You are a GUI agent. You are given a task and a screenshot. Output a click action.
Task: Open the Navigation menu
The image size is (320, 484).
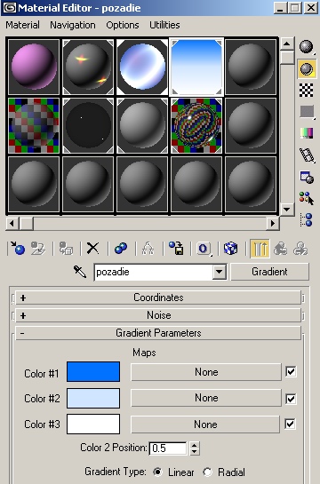click(73, 25)
